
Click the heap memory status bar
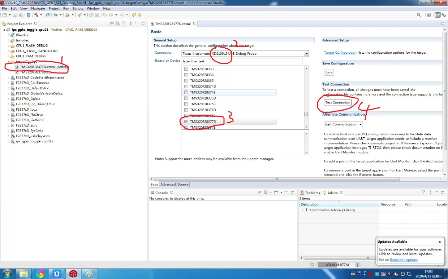pyautogui.click(x=336, y=265)
